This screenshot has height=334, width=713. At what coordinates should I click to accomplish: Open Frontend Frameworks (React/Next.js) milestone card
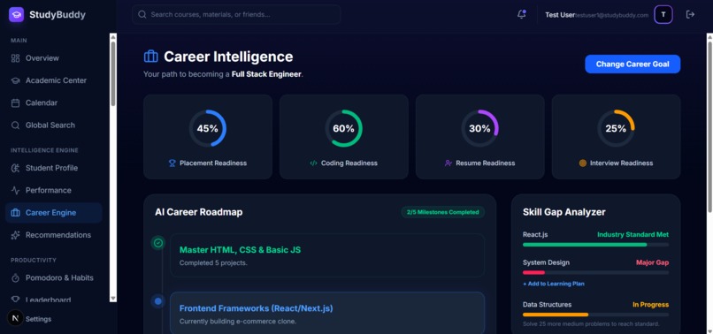[327, 313]
